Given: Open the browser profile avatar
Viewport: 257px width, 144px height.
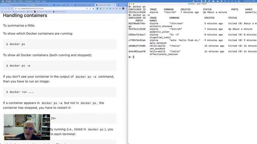Looking at the screenshot, I should tap(123, 8).
